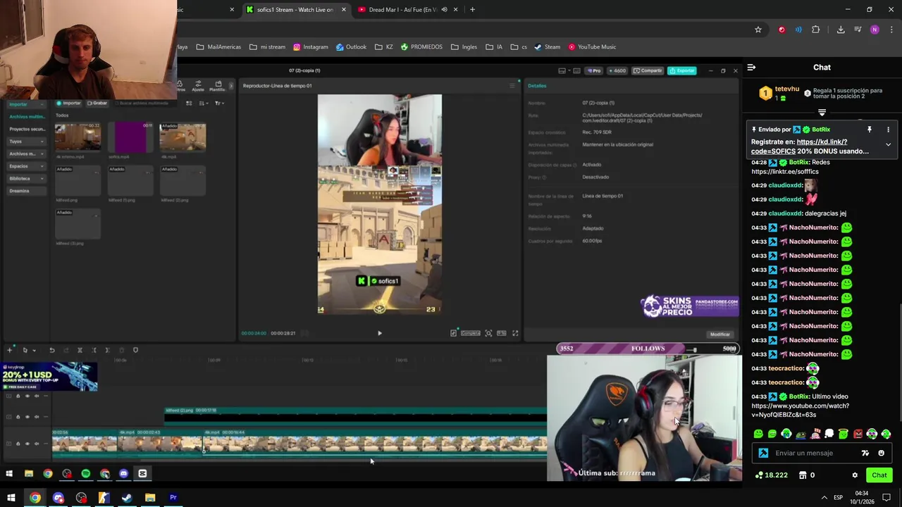Click fullscreen icon under streamed CapCut preview

tap(515, 333)
